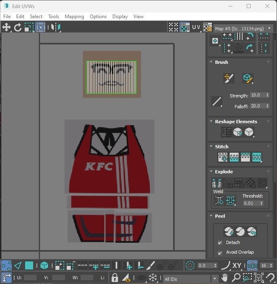
Task: Click the Break explode icon
Action: pos(217,183)
